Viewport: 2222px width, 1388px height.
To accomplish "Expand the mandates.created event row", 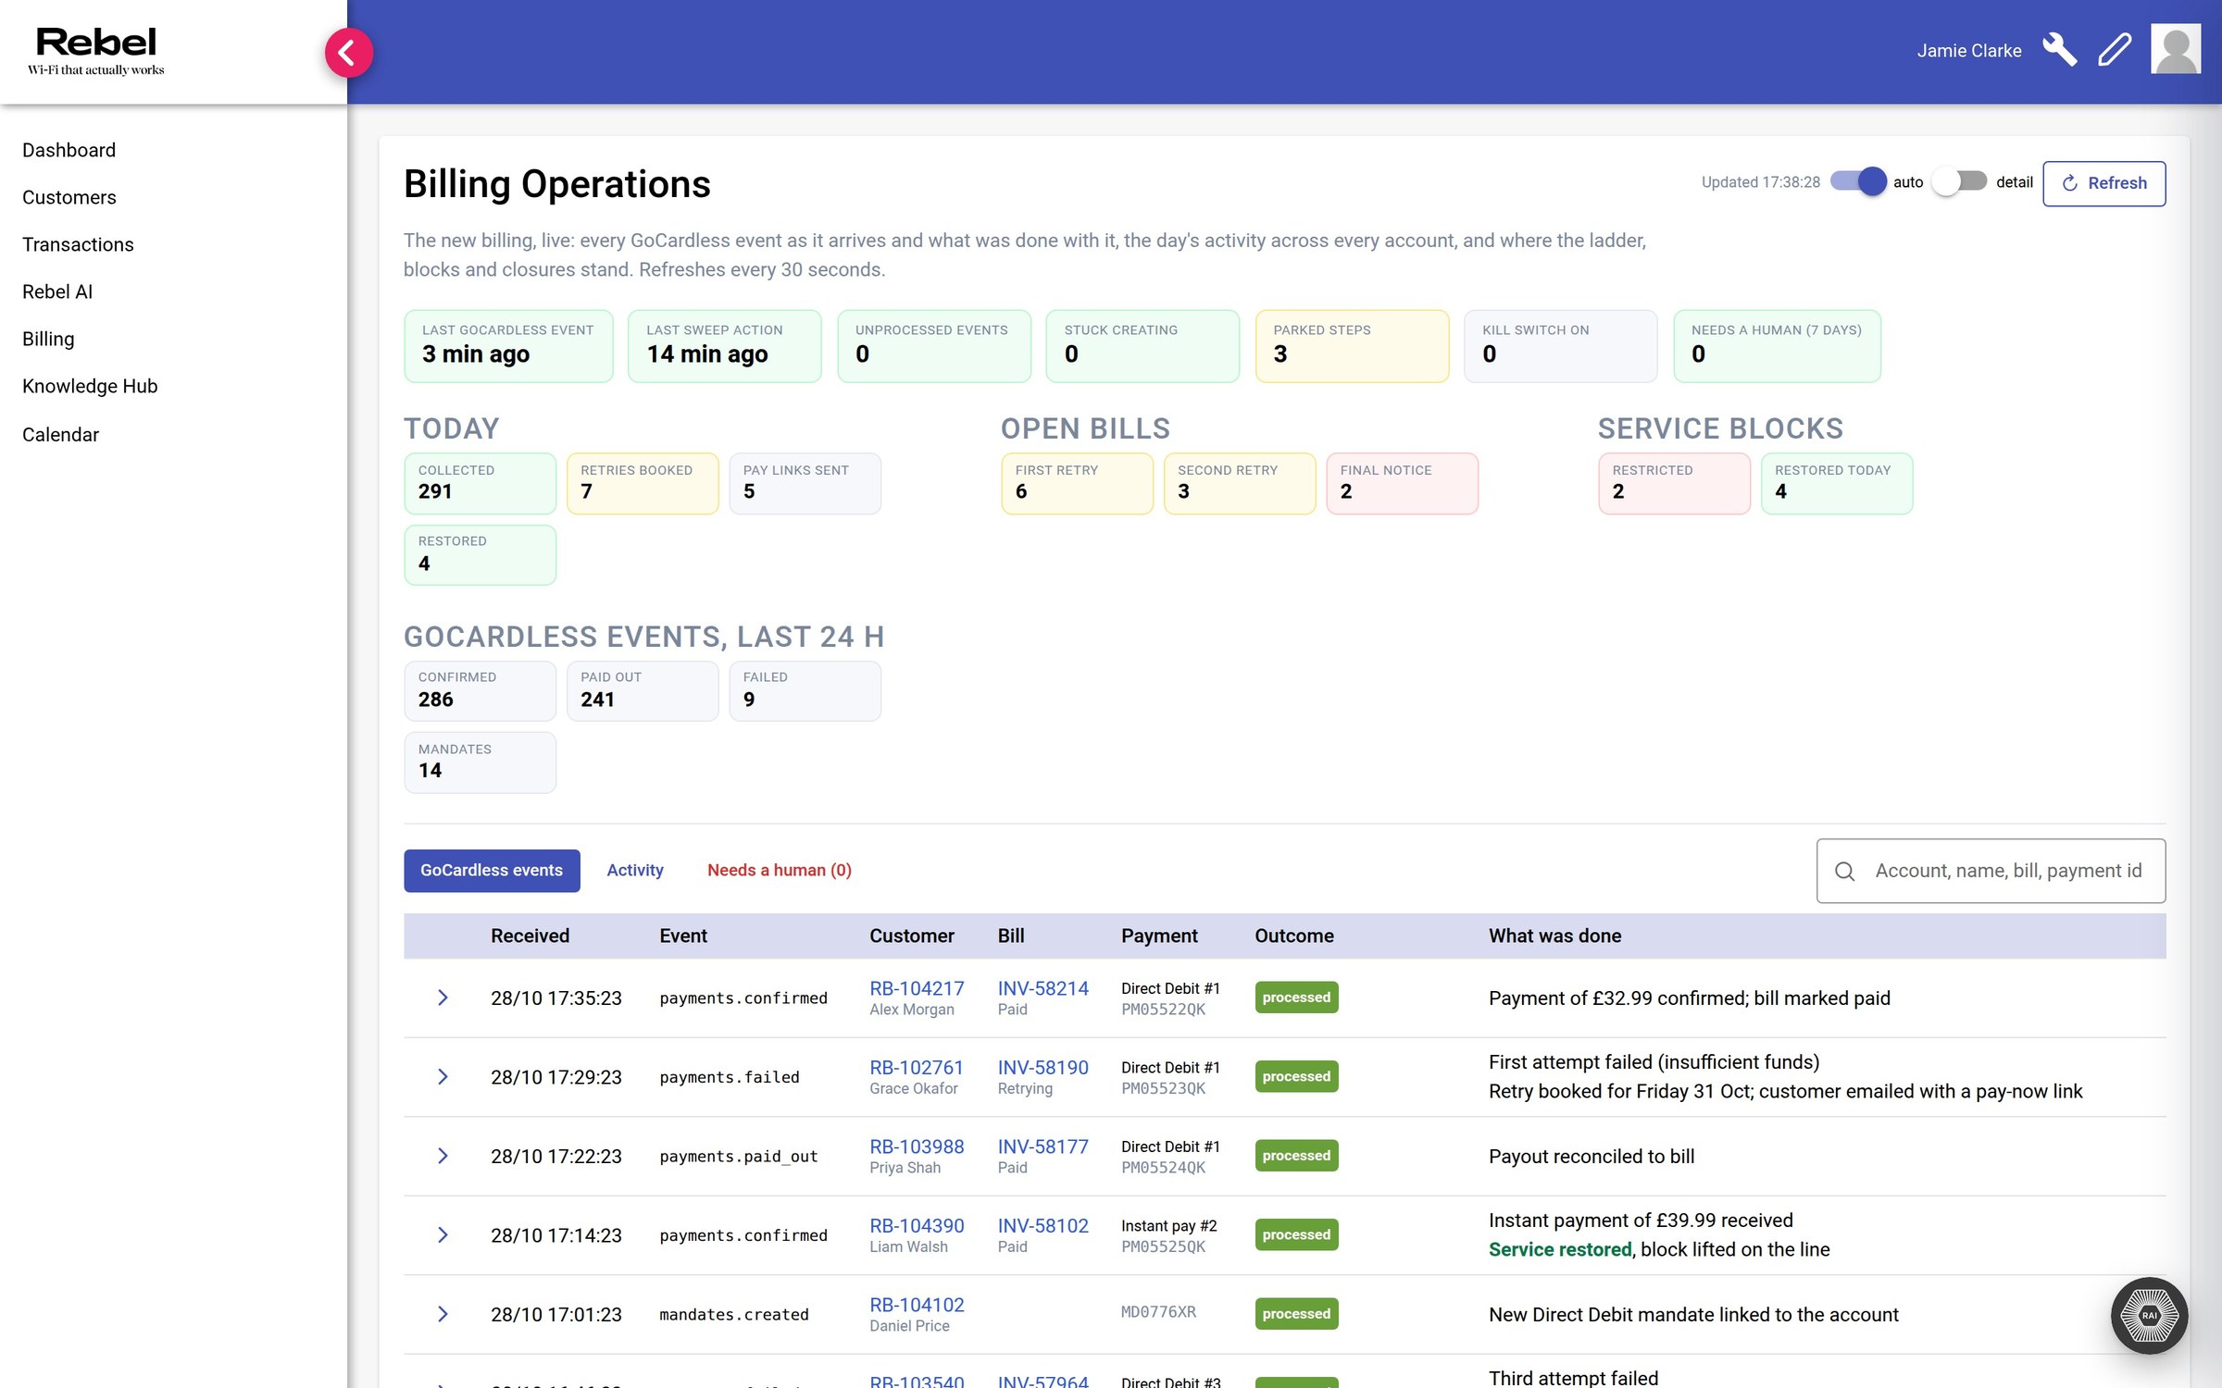I will click(443, 1314).
